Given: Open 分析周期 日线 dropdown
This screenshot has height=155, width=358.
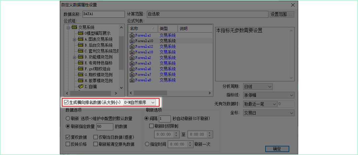Looking at the screenshot, I should pyautogui.click(x=258, y=87).
